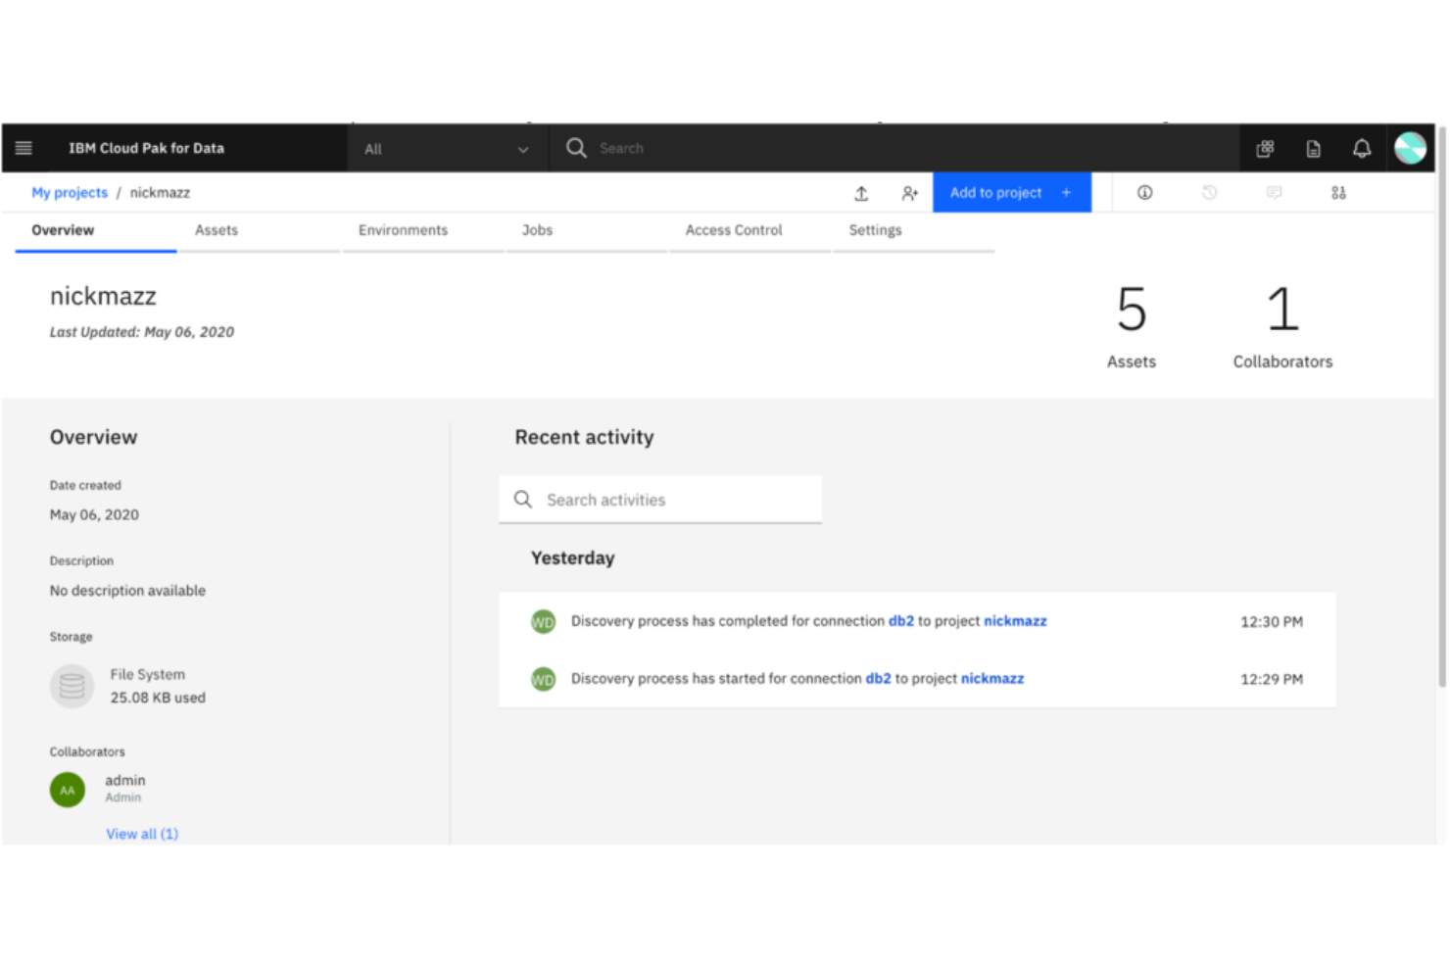Click the vertical page scrollbar
The width and height of the screenshot is (1450, 967).
coord(1441,407)
